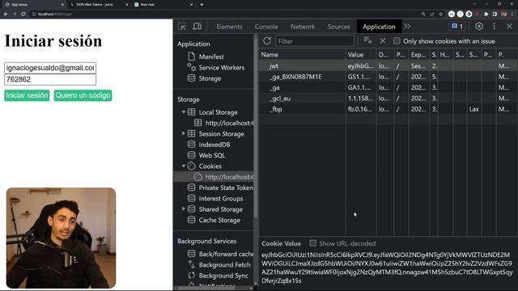Switch to the Sources tab
Screen dimensions: 518x291
tap(338, 27)
